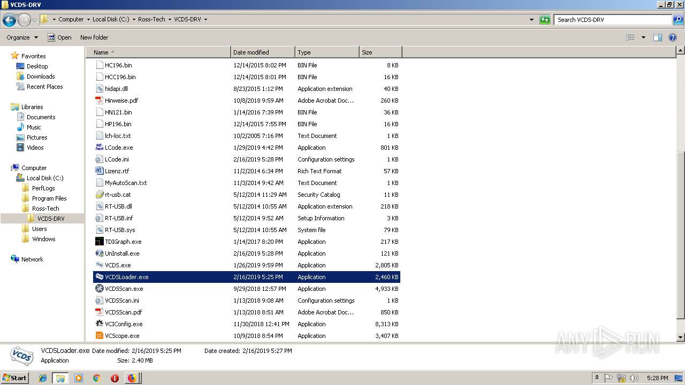
Task: Select the TDIGraph.exe file icon
Action: point(99,242)
